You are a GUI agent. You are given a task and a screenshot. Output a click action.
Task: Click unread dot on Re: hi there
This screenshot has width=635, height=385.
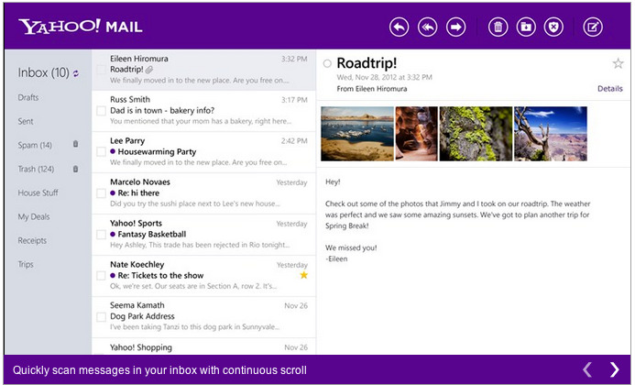113,192
